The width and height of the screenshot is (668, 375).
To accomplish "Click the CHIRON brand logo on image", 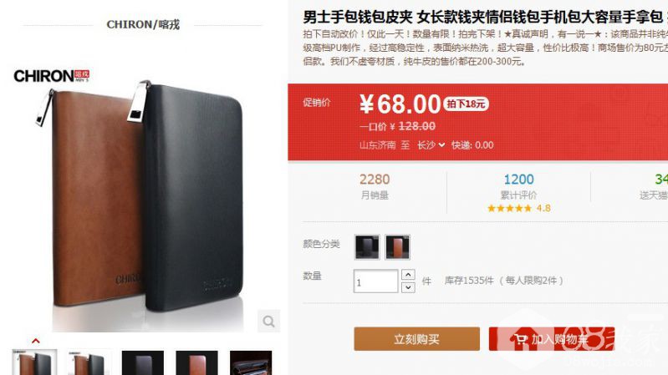I will 51,76.
